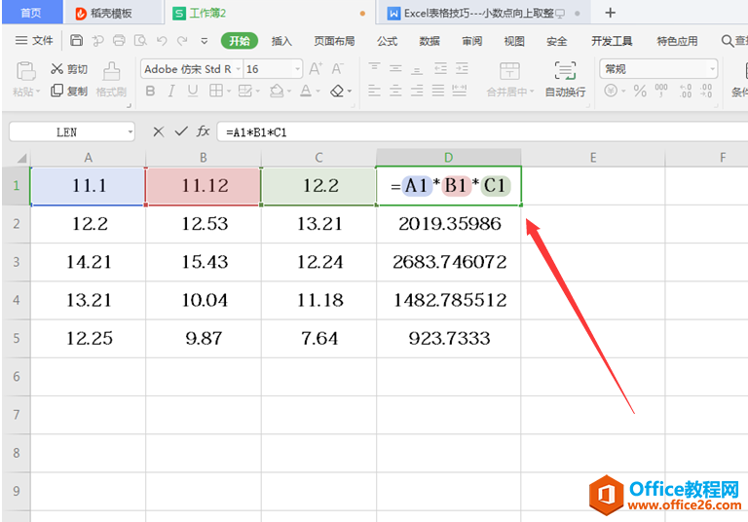Click the Justify alignment icon
748x522 pixels.
(x=438, y=91)
